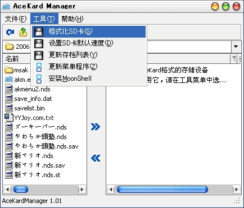Click the yellow minimize window button
This screenshot has height=208, width=244.
click(x=215, y=6)
